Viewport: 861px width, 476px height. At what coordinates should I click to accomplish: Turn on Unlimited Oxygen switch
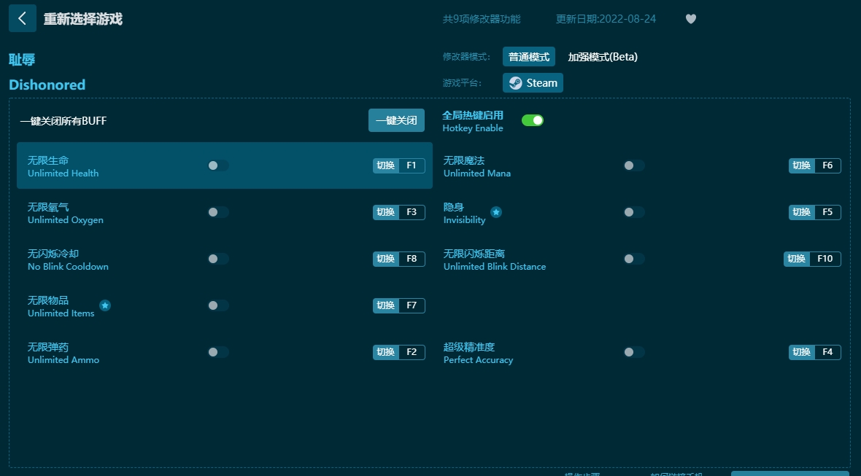pos(218,212)
